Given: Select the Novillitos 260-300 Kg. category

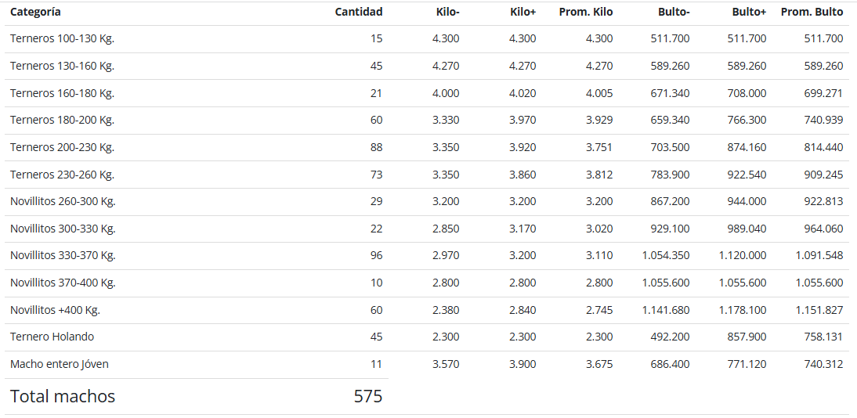Looking at the screenshot, I should click(x=63, y=202).
